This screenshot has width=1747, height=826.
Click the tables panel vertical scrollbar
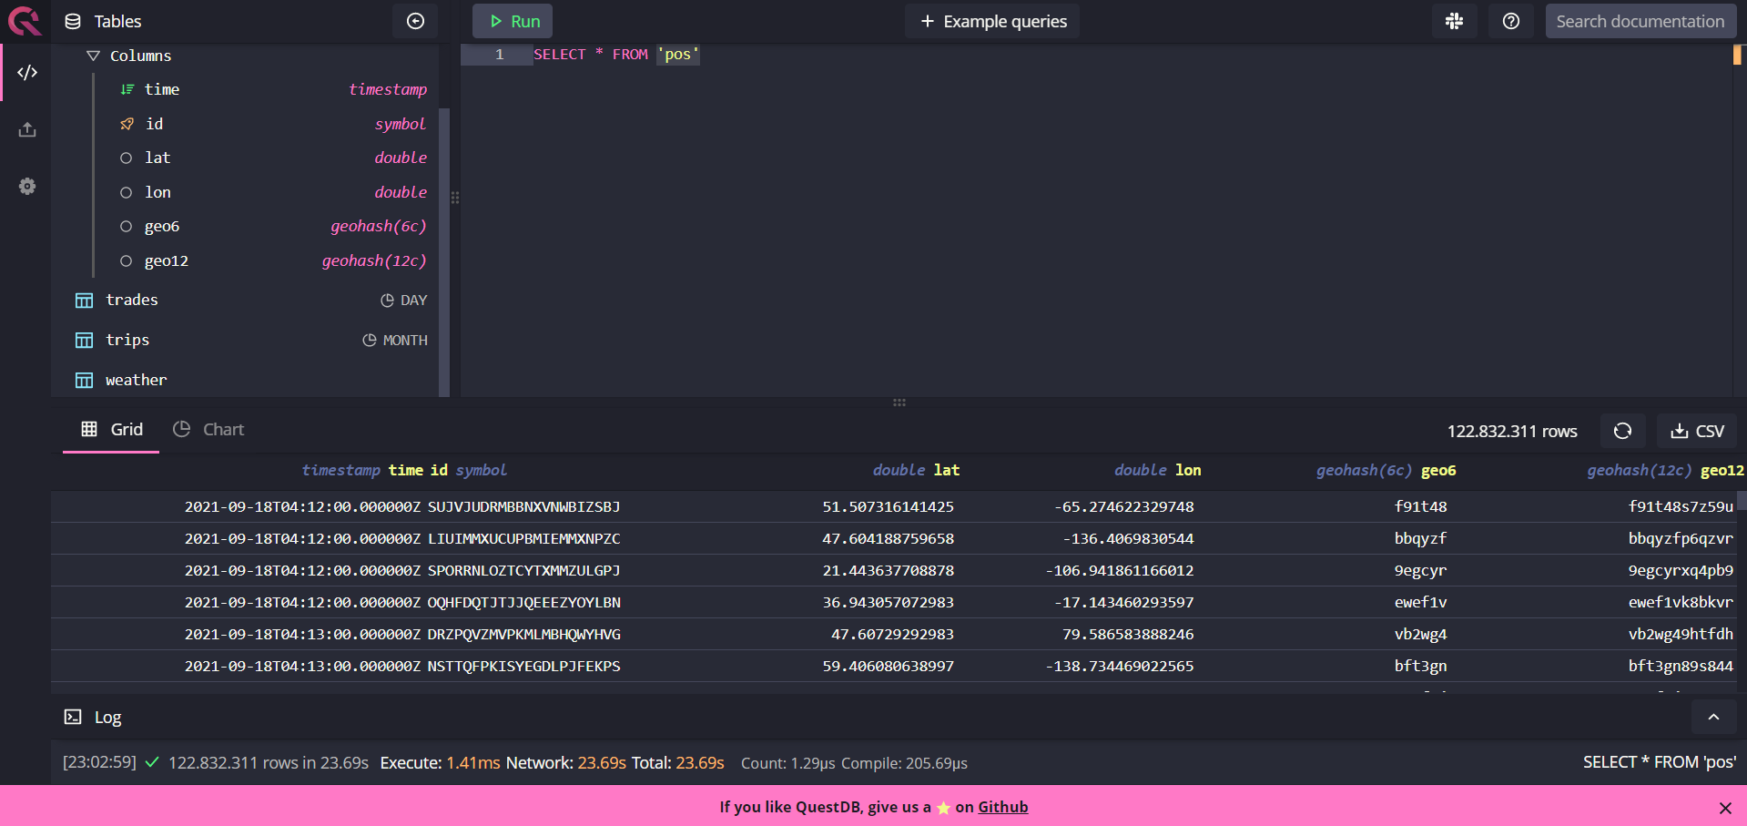click(444, 251)
